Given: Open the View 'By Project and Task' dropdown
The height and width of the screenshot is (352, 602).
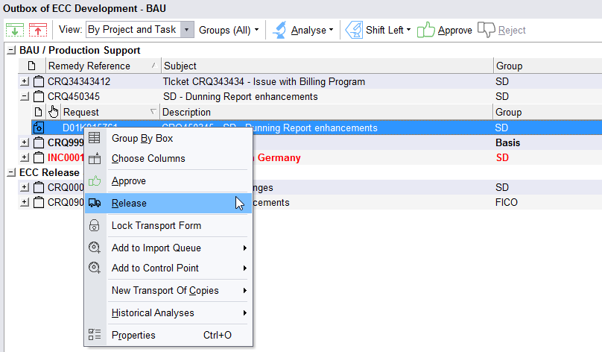Looking at the screenshot, I should pos(188,30).
